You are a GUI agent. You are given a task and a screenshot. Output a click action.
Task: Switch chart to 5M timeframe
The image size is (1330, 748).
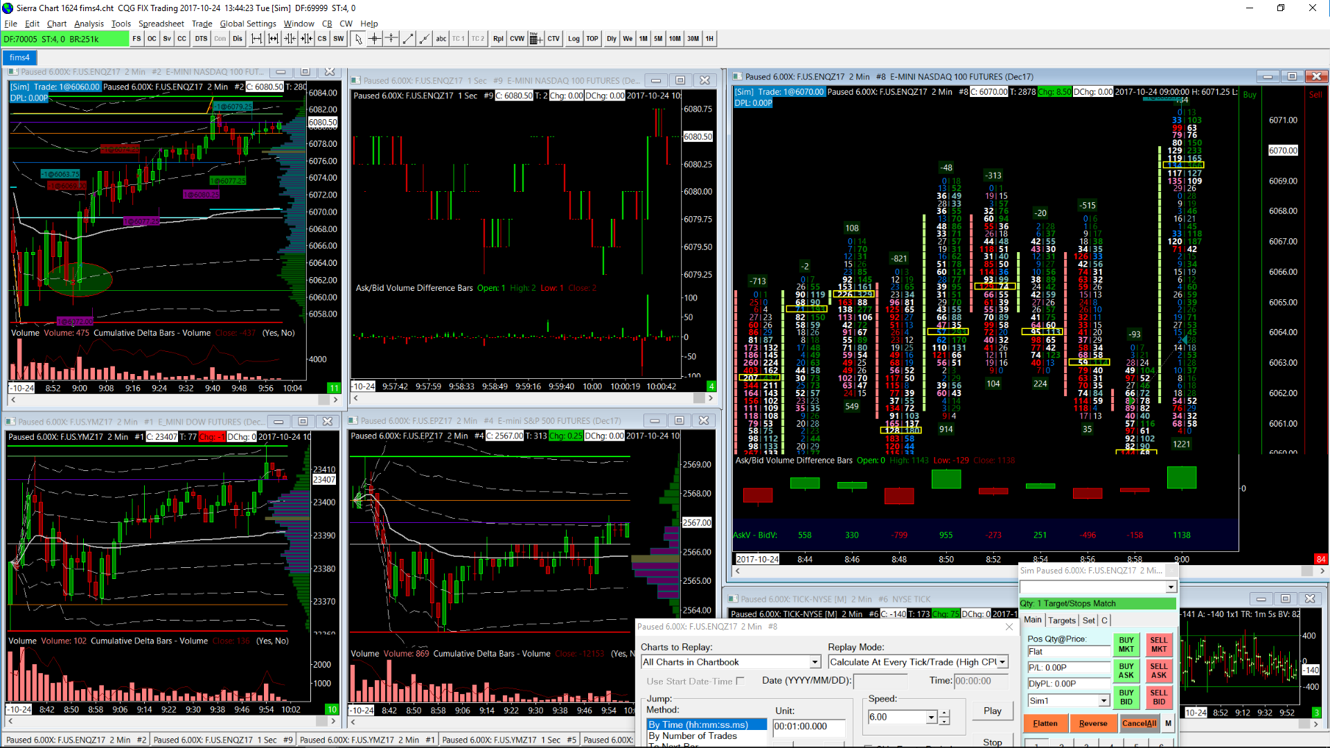(658, 39)
